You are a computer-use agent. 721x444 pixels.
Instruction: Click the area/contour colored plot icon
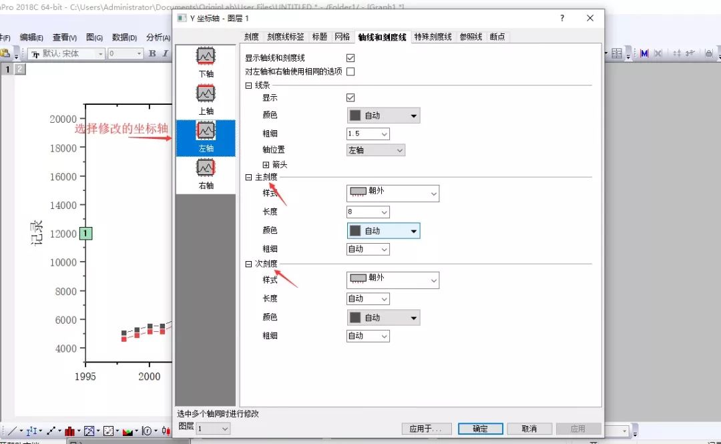click(128, 431)
